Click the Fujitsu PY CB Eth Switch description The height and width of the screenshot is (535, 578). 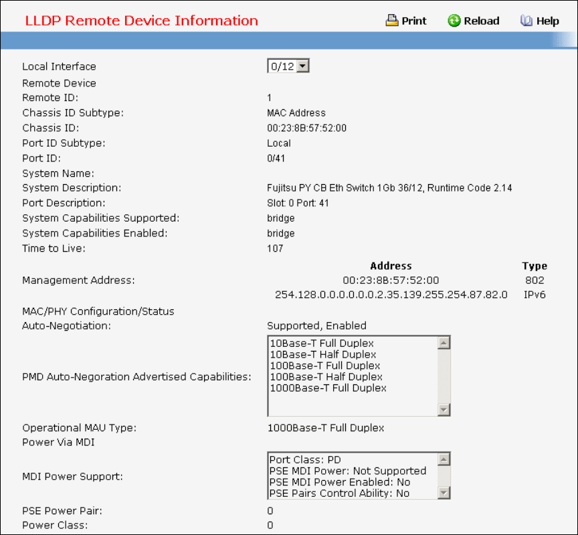pyautogui.click(x=389, y=188)
